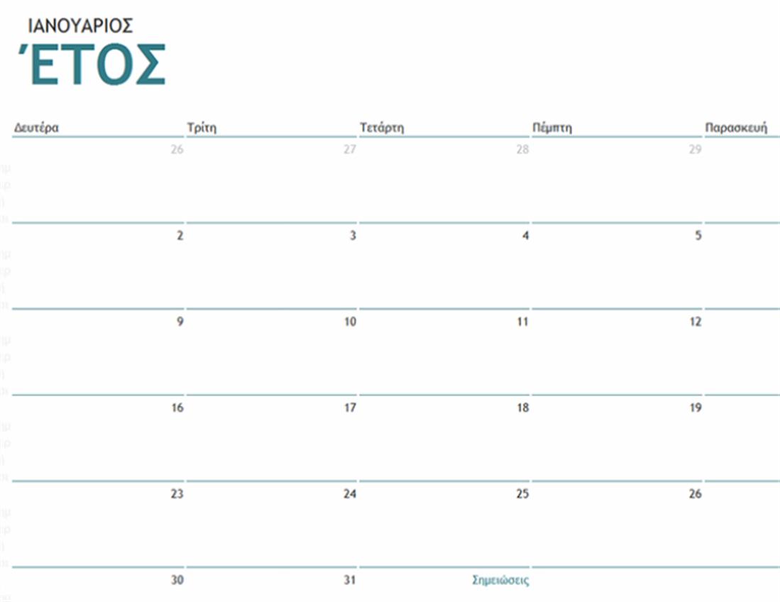
Task: Select the grayed-out date 27 cell
Action: pyautogui.click(x=349, y=150)
